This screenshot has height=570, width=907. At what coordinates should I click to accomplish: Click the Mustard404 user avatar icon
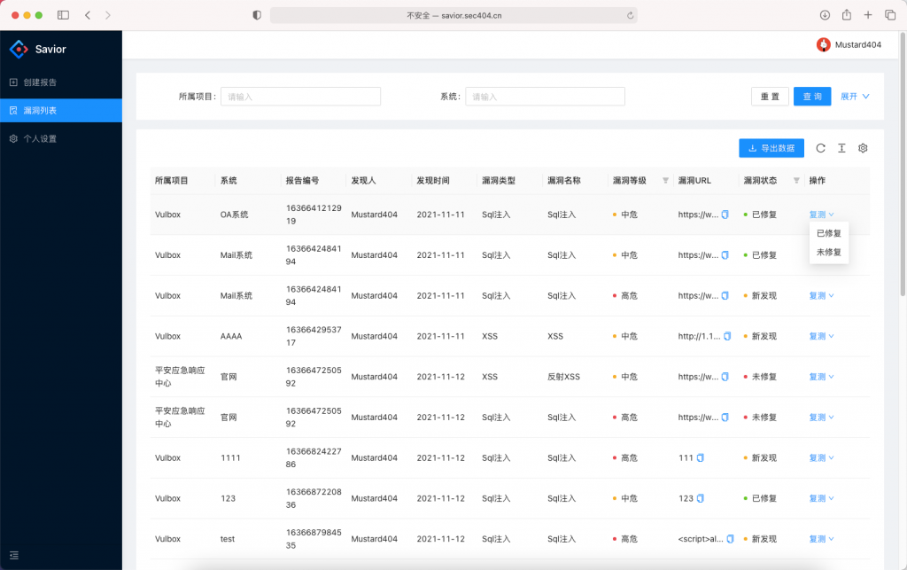click(x=823, y=43)
